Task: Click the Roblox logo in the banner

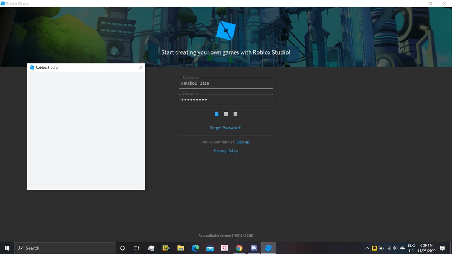Action: tap(226, 30)
